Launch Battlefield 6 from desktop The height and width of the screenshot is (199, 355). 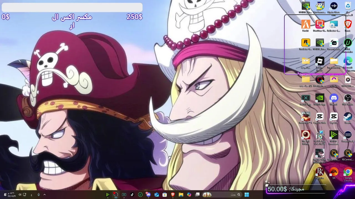(306, 118)
